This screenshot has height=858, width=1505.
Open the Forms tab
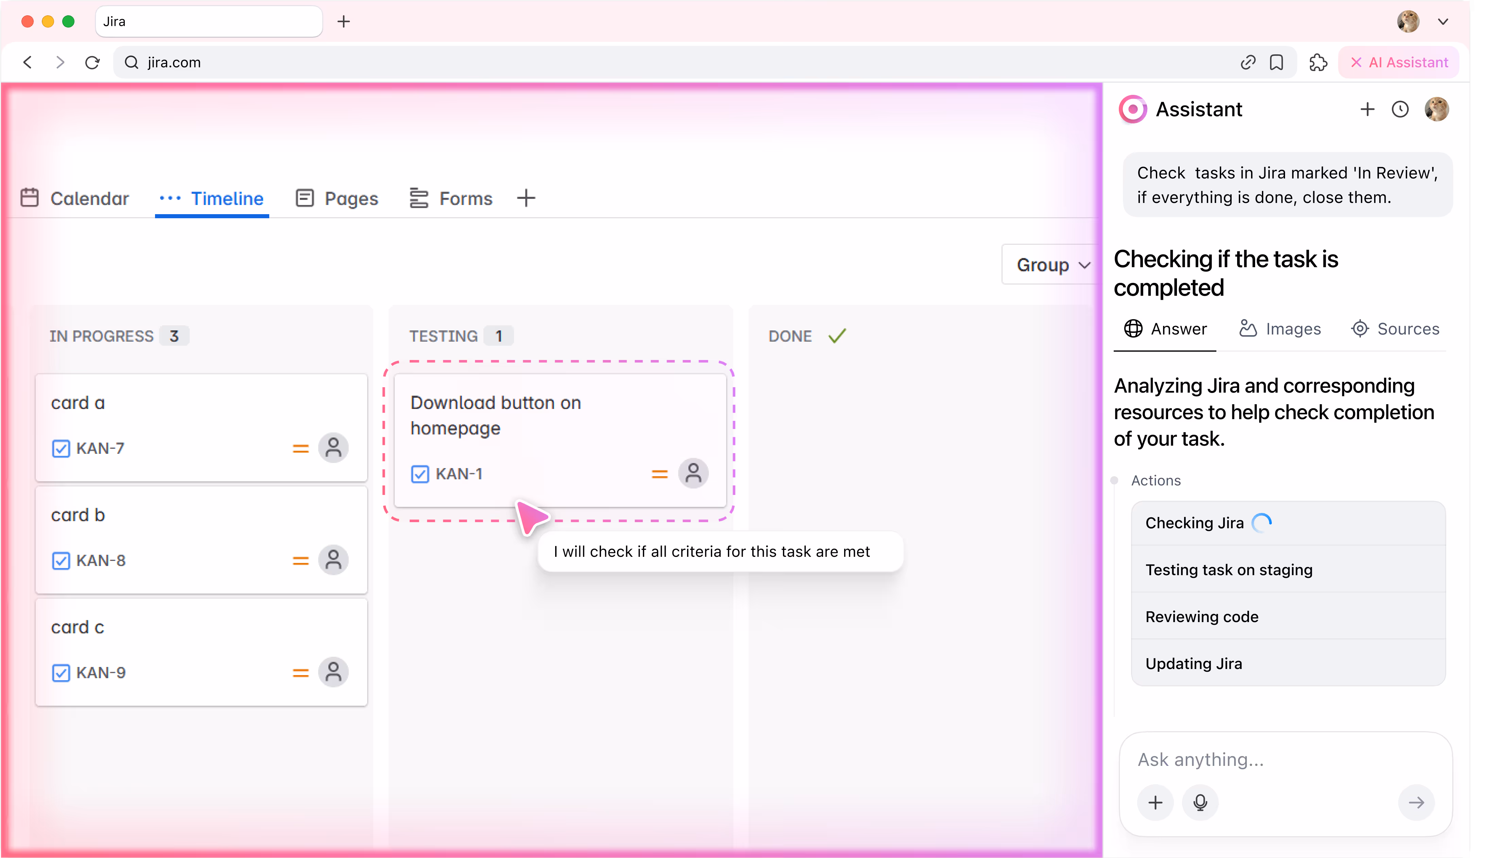(451, 198)
